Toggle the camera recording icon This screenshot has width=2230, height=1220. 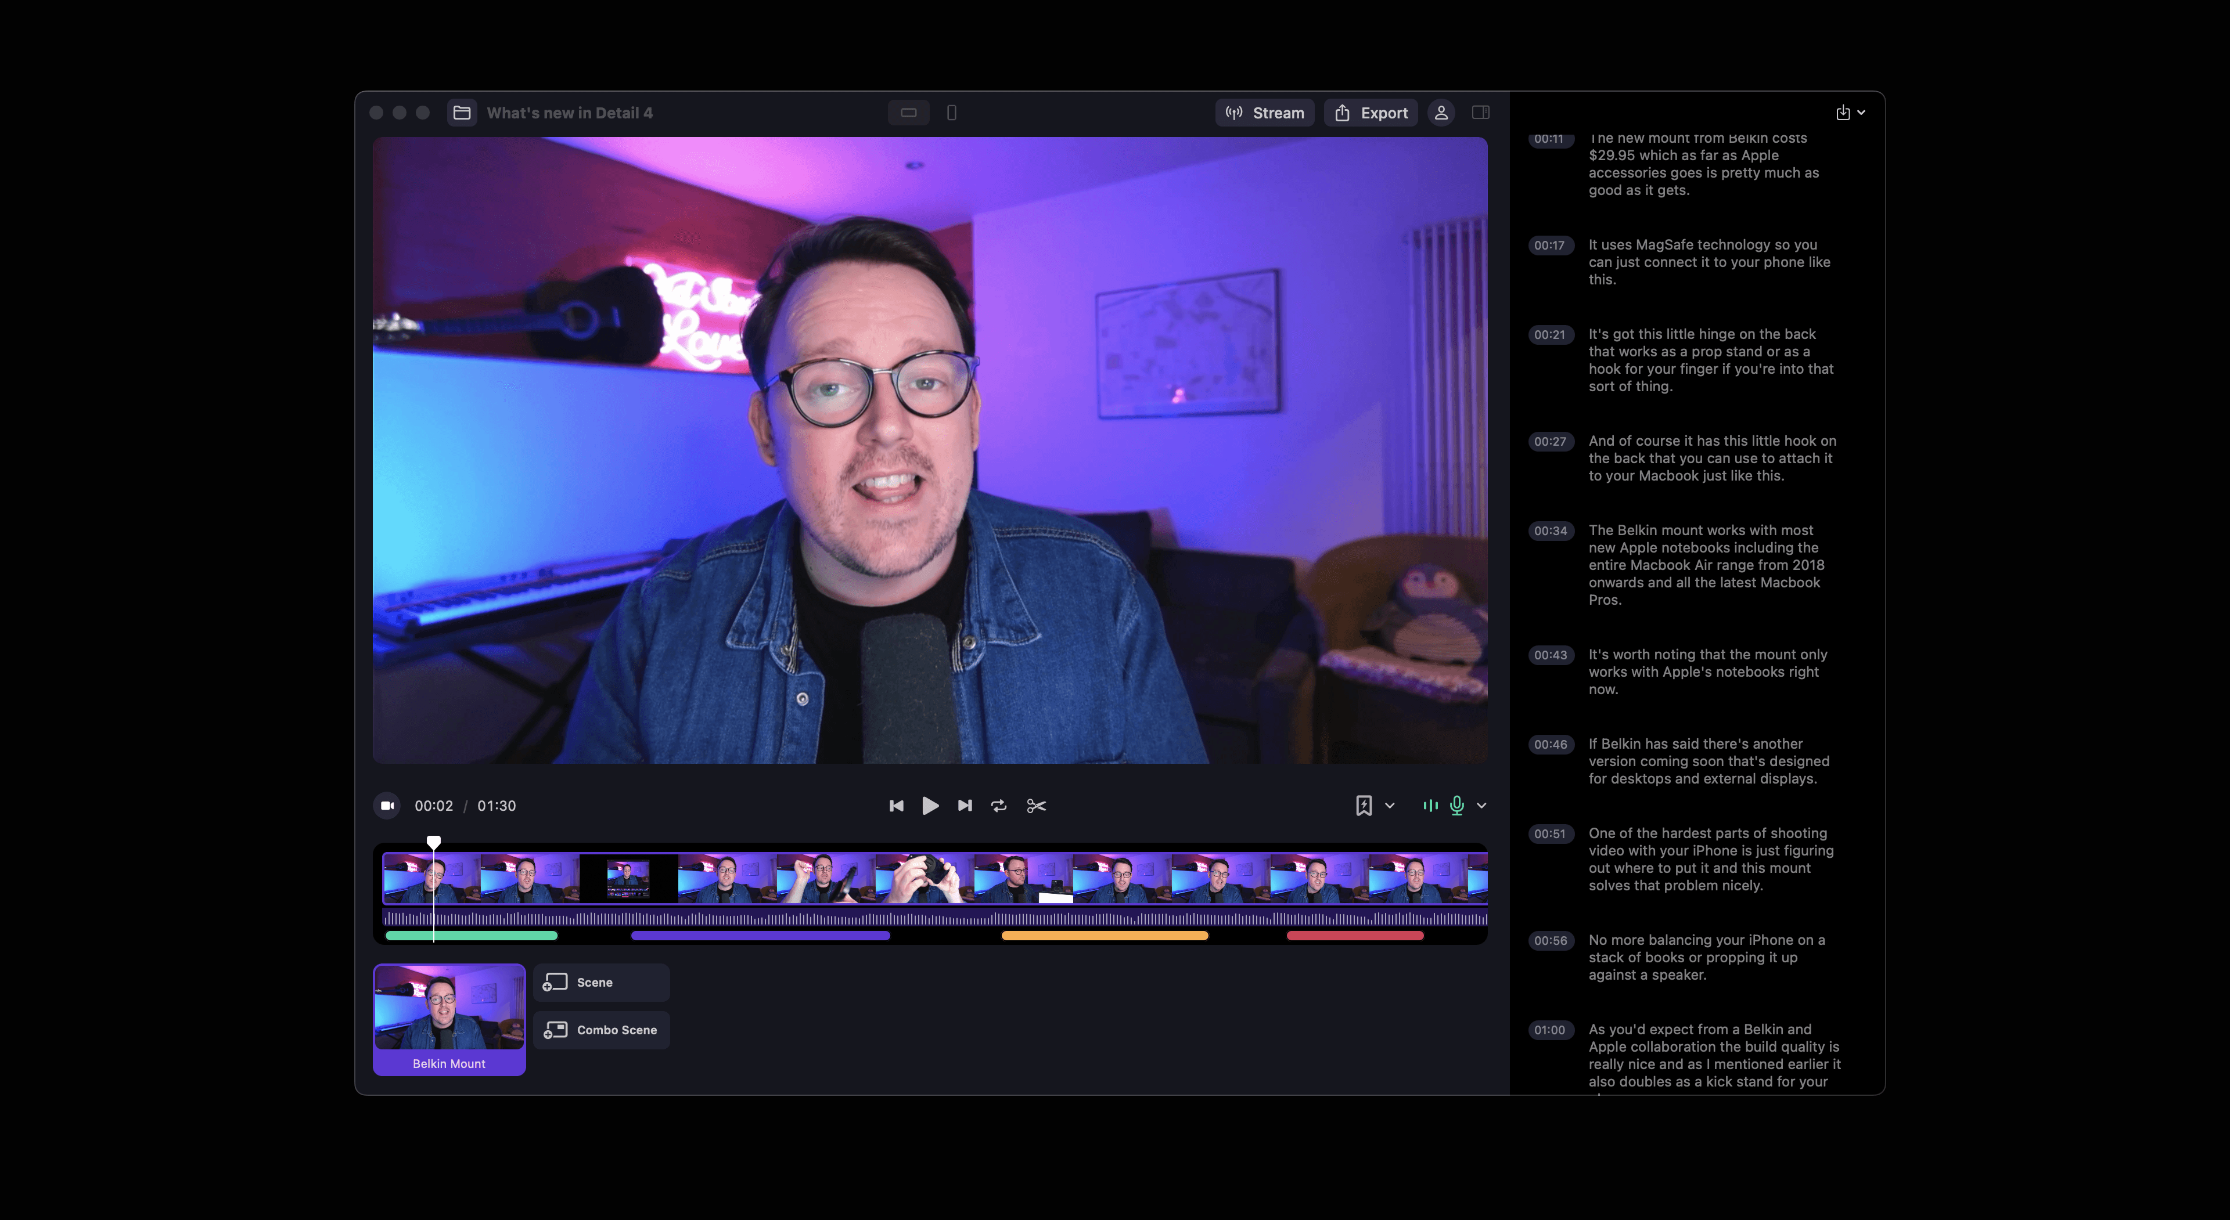click(387, 806)
